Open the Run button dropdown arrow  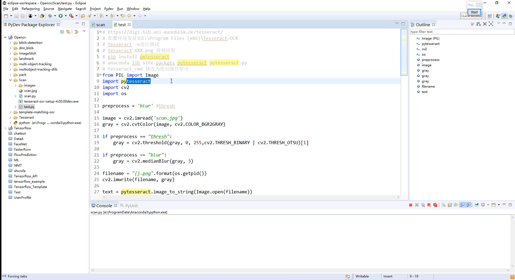[x=66, y=16]
